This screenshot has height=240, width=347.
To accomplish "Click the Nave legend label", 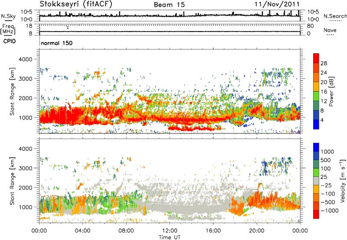I will (x=330, y=30).
